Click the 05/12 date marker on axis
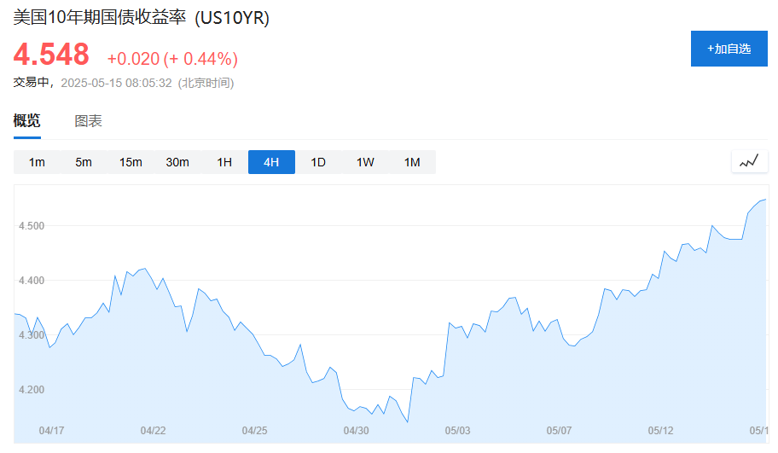 [660, 431]
